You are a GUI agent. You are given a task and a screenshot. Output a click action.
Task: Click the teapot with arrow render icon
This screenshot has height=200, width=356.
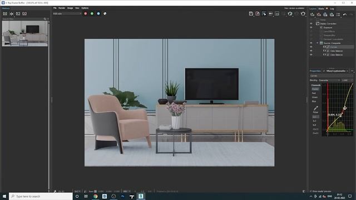[290, 14]
